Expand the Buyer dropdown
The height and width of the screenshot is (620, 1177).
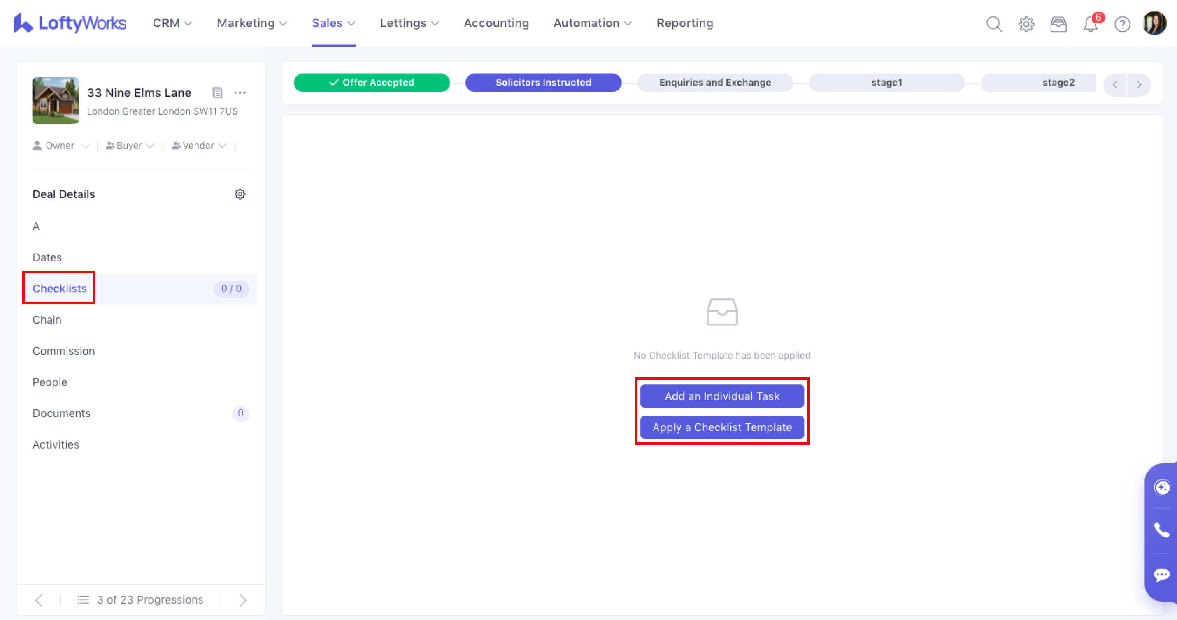click(x=130, y=146)
